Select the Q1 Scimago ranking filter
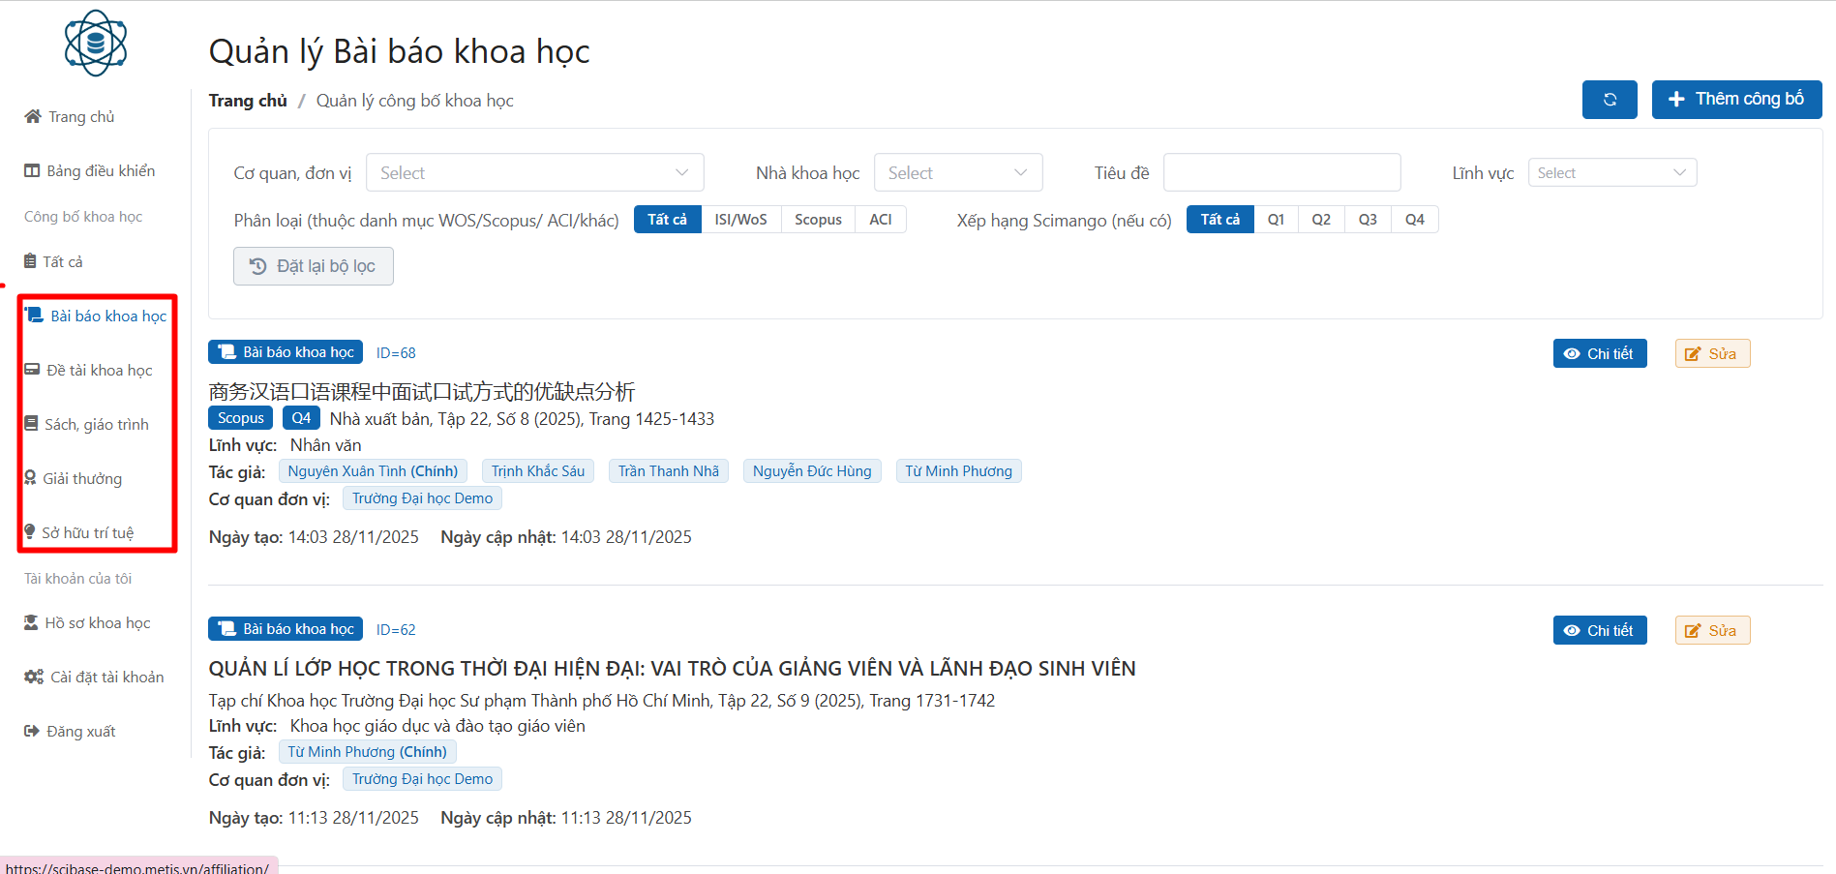Viewport: 1836px width, 874px height. click(1276, 220)
